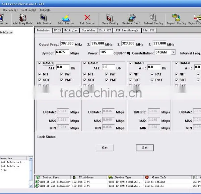The width and height of the screenshot is (201, 194).
Task: Click the frequency 3 field showing 323.000
Action: (x=128, y=43)
